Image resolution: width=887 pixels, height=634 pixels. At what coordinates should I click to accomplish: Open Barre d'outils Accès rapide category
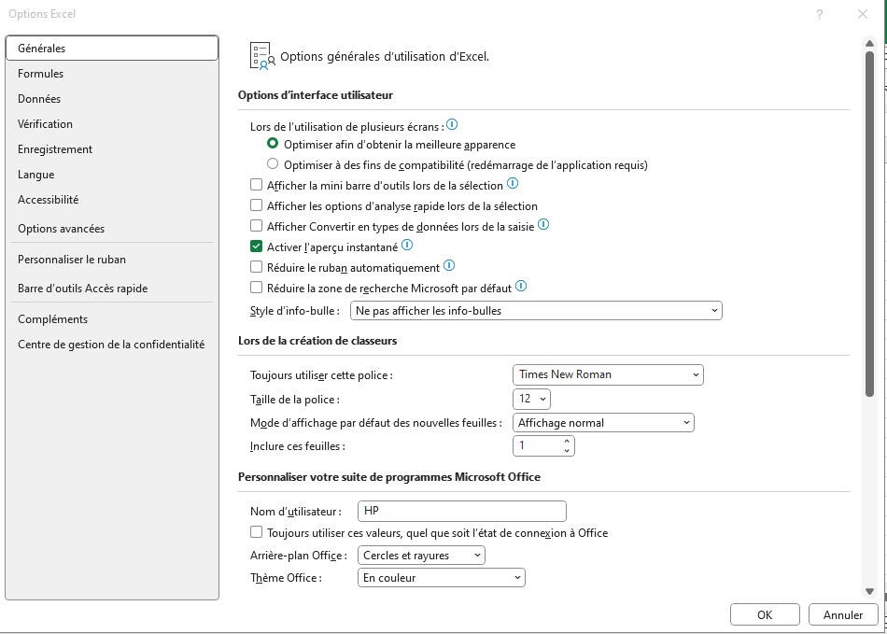(x=112, y=289)
